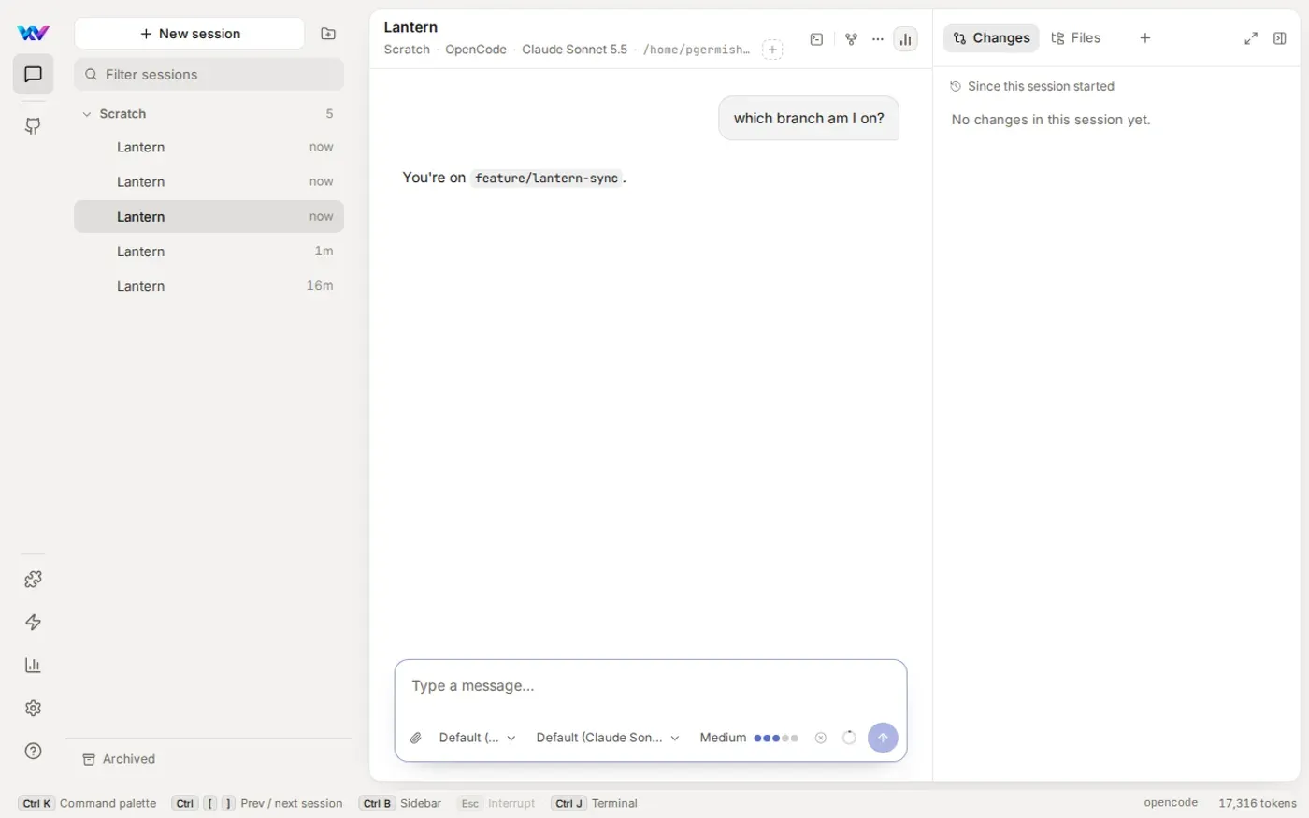Collapse the Scratch session group

pyautogui.click(x=88, y=114)
